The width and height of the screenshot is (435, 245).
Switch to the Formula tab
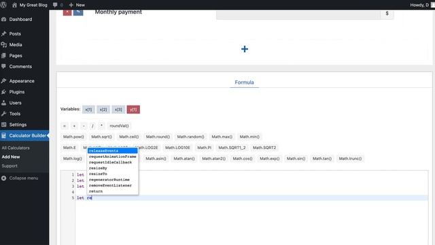pyautogui.click(x=244, y=82)
